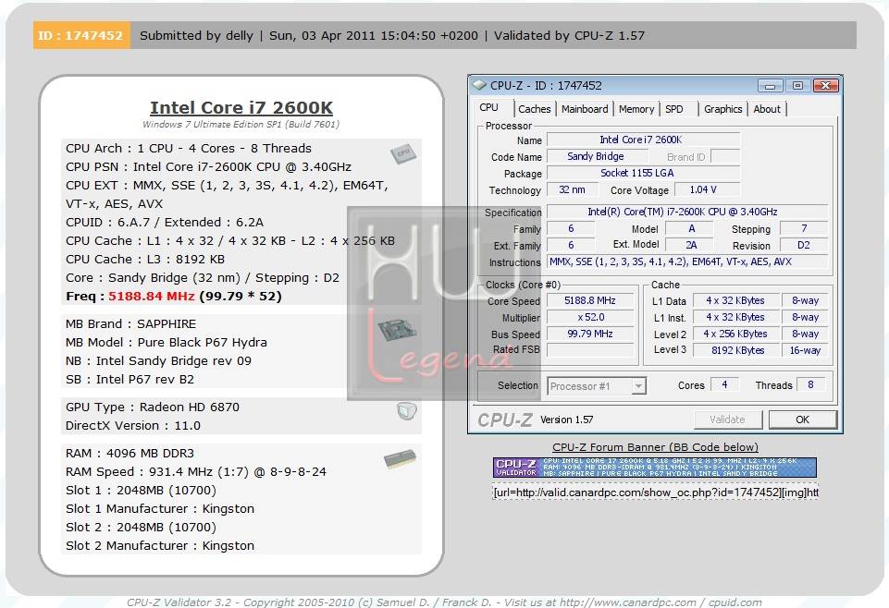The height and width of the screenshot is (608, 889).
Task: Click the Technology value 32 nm
Action: 572,189
